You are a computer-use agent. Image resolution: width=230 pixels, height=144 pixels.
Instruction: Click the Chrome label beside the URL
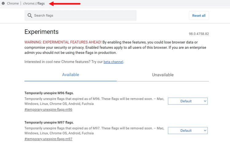pos(13,3)
